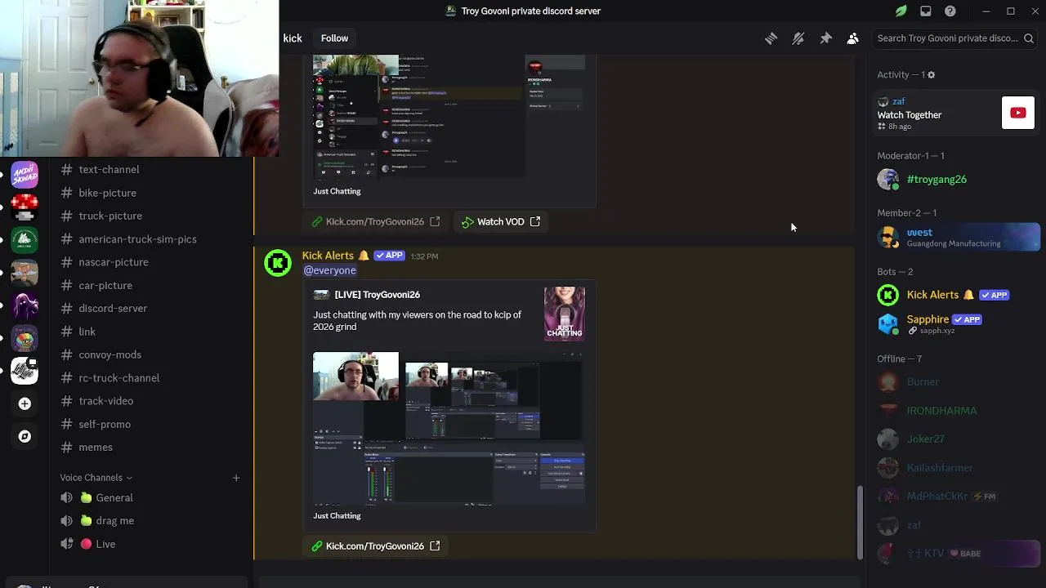Click Activity settings gear icon
Image resolution: width=1046 pixels, height=588 pixels.
(931, 75)
